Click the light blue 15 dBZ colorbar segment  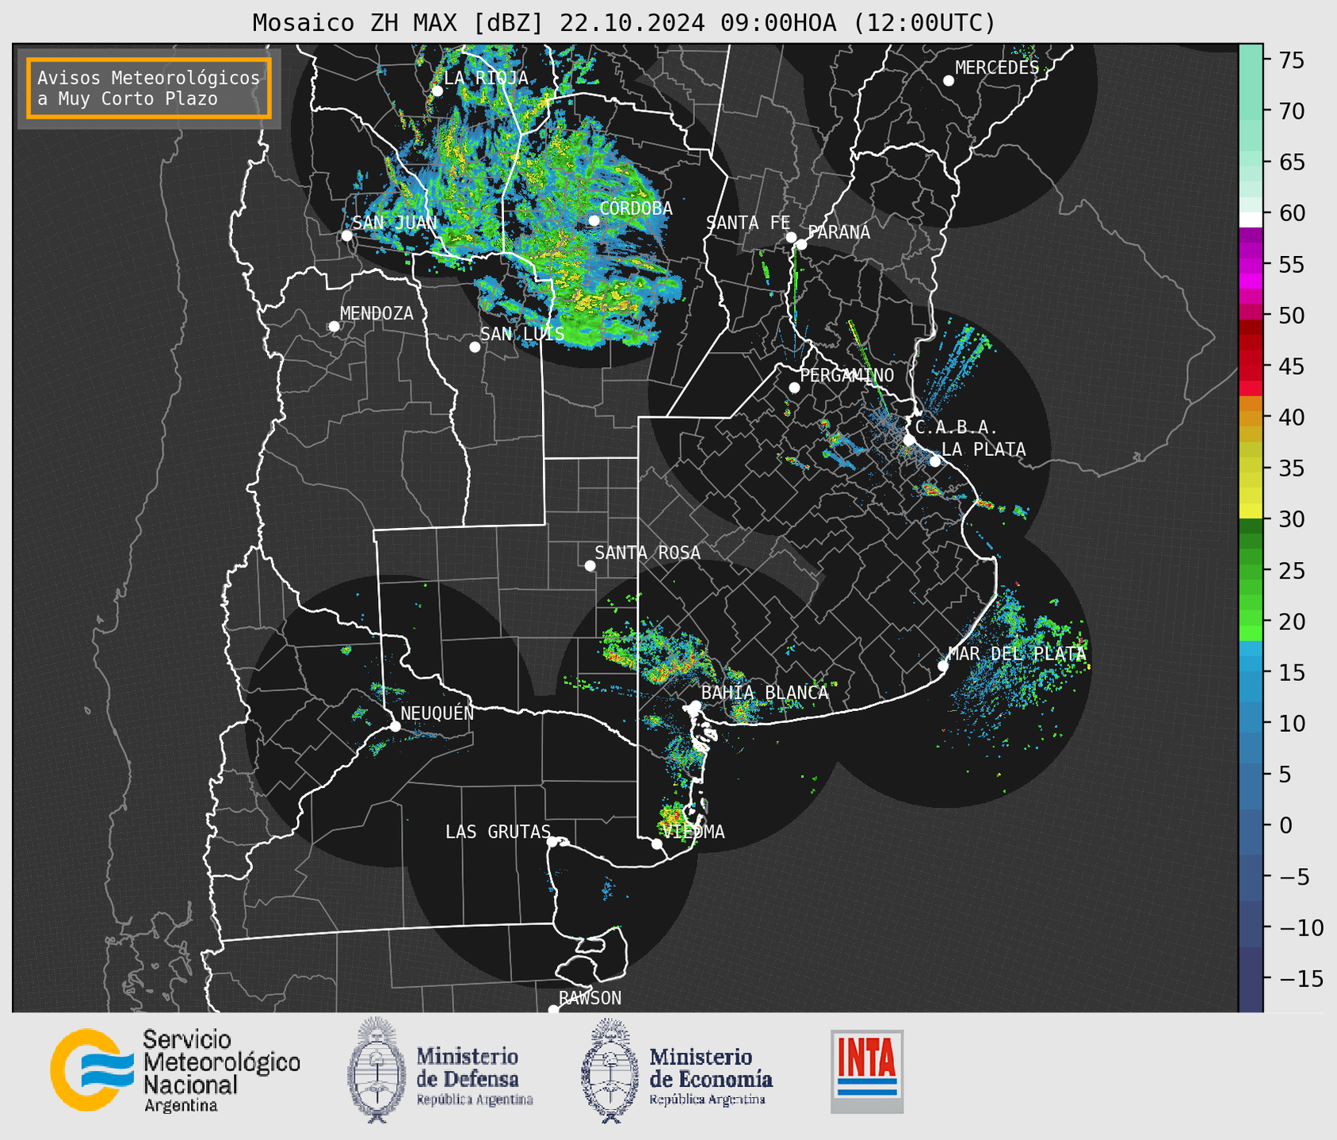pyautogui.click(x=1251, y=672)
